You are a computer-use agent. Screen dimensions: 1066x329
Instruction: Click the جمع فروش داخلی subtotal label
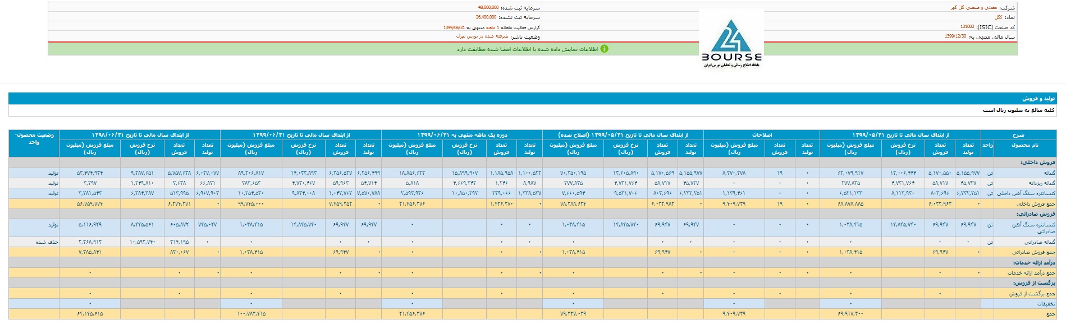pos(1036,204)
